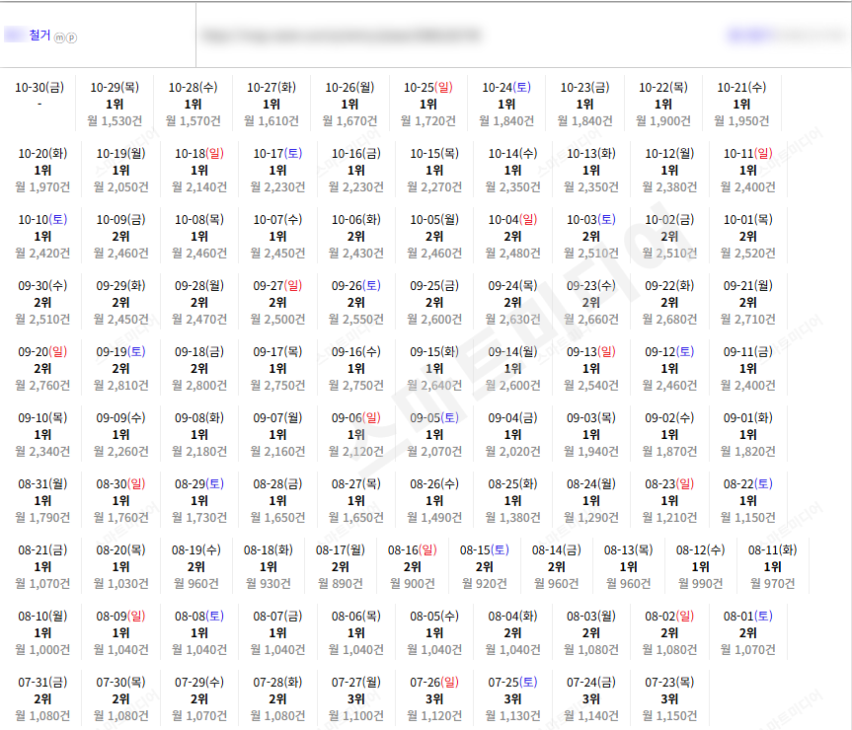Click 월 1,070건 under 08-01(토)

pos(748,651)
